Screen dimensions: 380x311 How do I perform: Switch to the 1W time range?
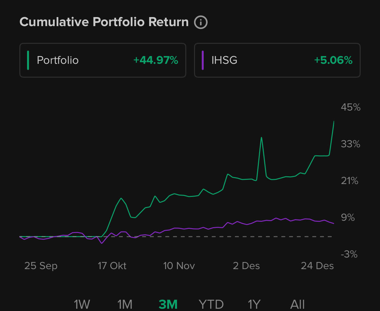point(82,304)
